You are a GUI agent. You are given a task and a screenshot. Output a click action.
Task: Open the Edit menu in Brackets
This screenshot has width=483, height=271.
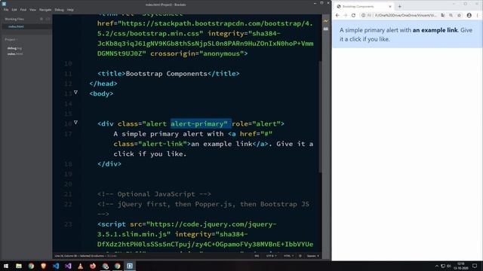coord(14,10)
